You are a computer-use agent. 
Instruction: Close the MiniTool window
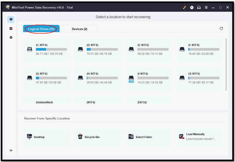point(228,7)
